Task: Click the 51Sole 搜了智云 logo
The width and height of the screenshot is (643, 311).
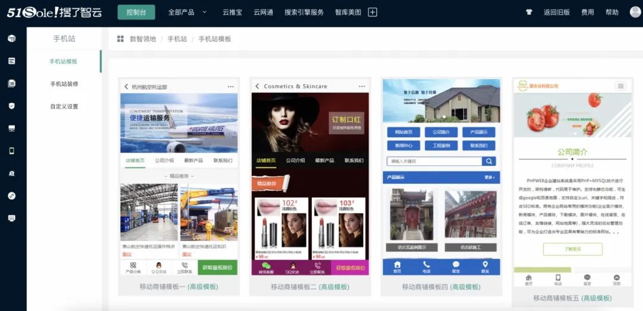Action: click(54, 12)
